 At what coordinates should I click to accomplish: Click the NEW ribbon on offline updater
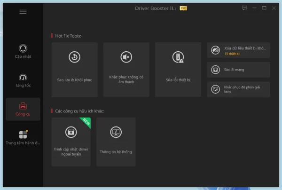coord(86,122)
